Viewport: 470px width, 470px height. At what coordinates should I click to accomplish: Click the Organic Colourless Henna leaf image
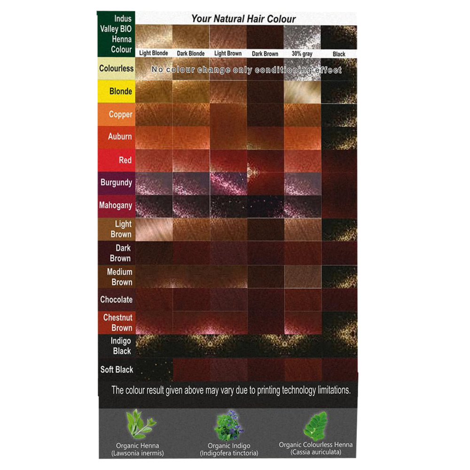[315, 426]
